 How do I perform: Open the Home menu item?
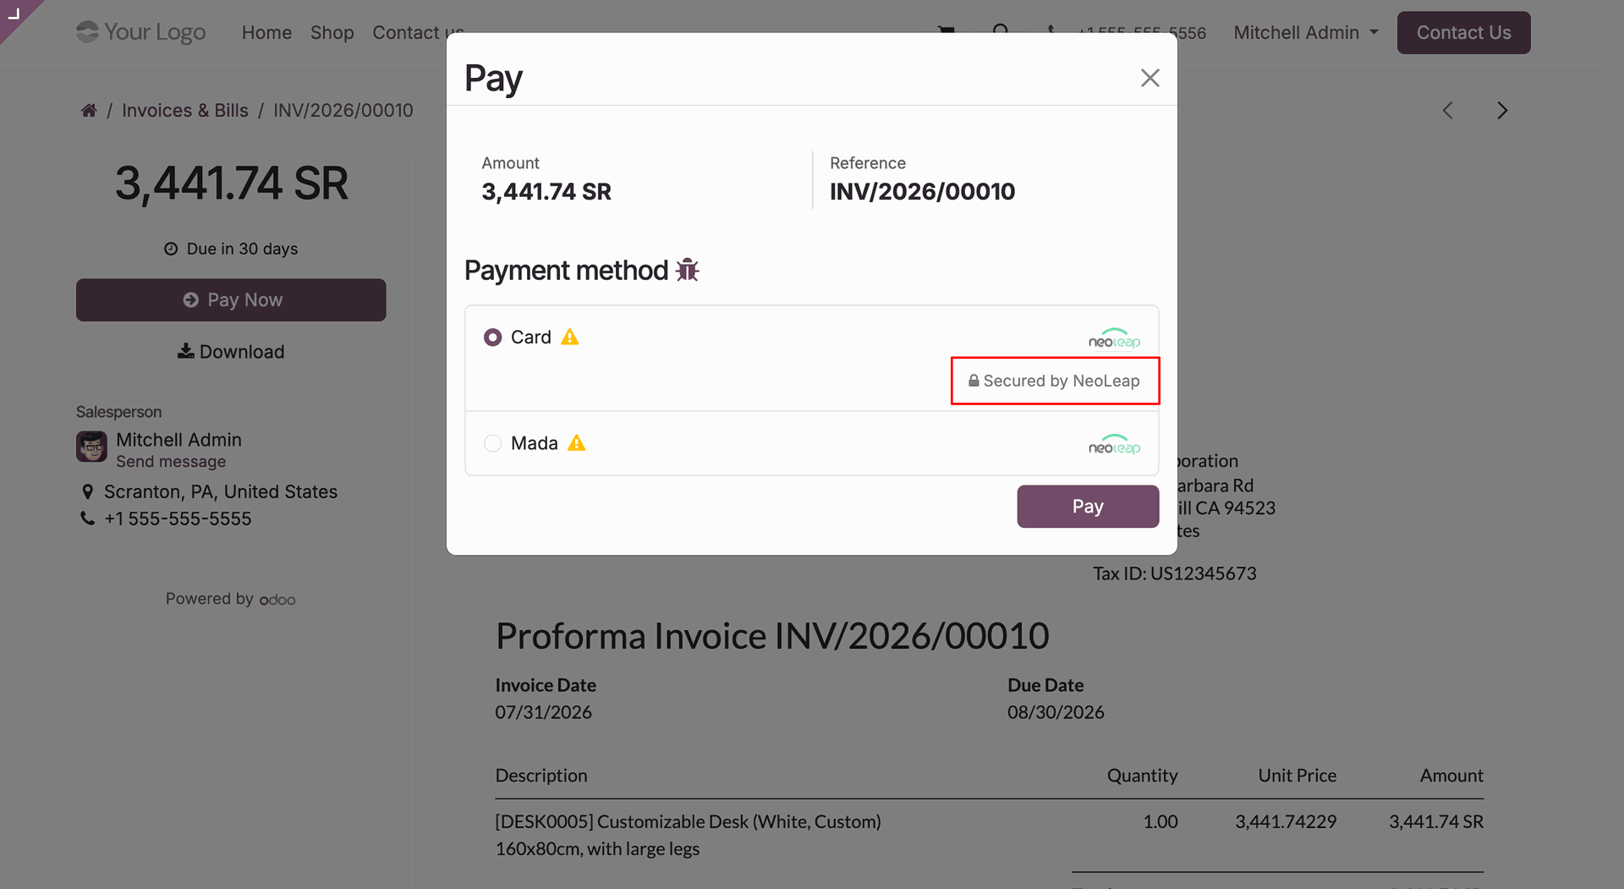[x=266, y=33]
